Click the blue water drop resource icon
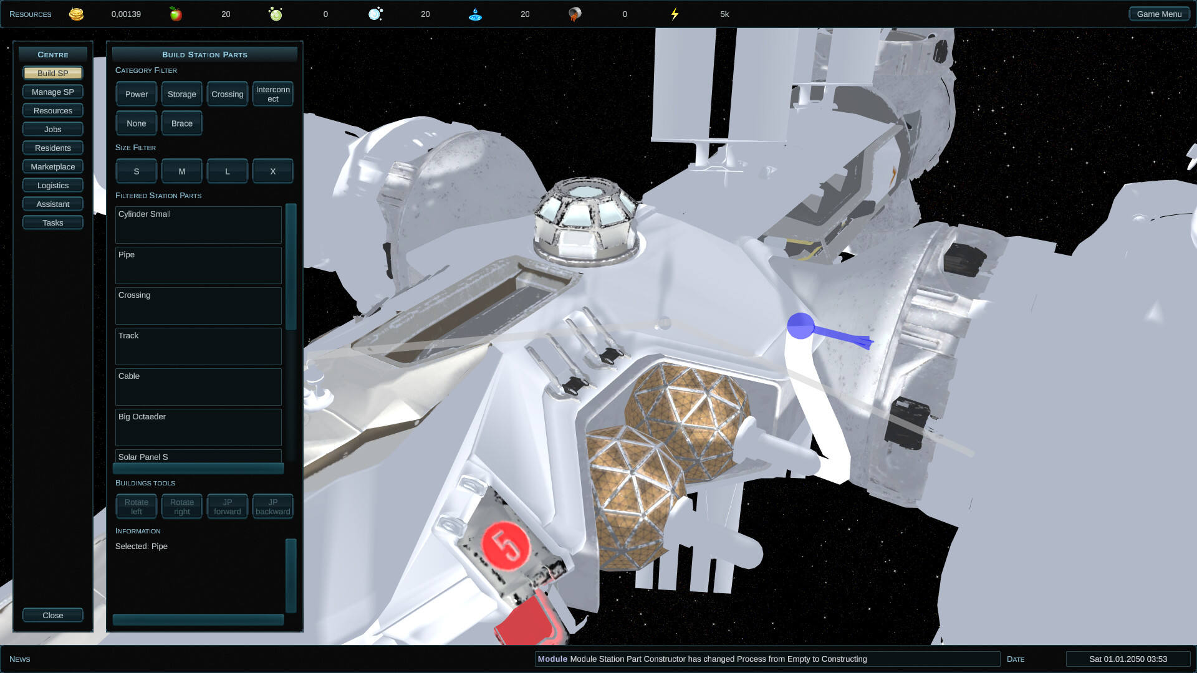Viewport: 1197px width, 673px height. [x=475, y=14]
